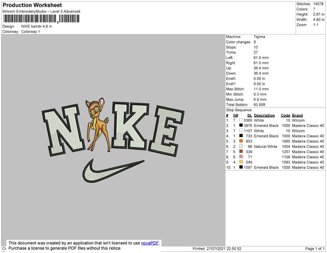
Task: Click the Bambi deer in the design preview
Action: pos(98,125)
